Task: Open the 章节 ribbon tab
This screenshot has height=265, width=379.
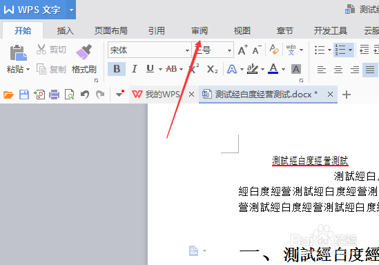Action: tap(285, 31)
